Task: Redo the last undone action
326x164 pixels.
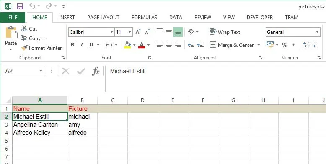Action: pyautogui.click(x=49, y=6)
